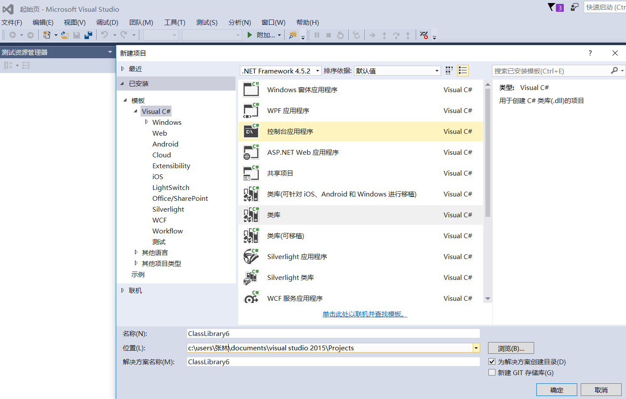The width and height of the screenshot is (626, 399).
Task: Click the ? help button in 新建项目 dialog
Action: [x=590, y=53]
